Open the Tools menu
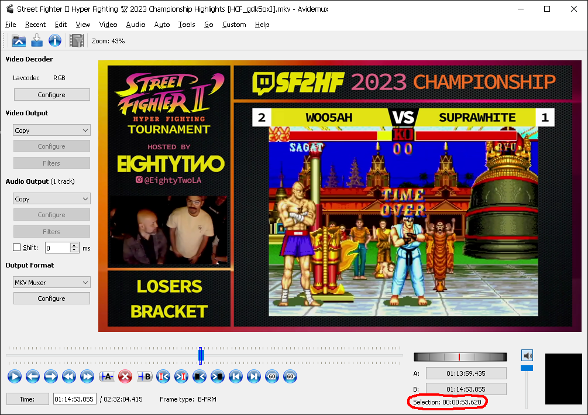588x415 pixels. 187,25
